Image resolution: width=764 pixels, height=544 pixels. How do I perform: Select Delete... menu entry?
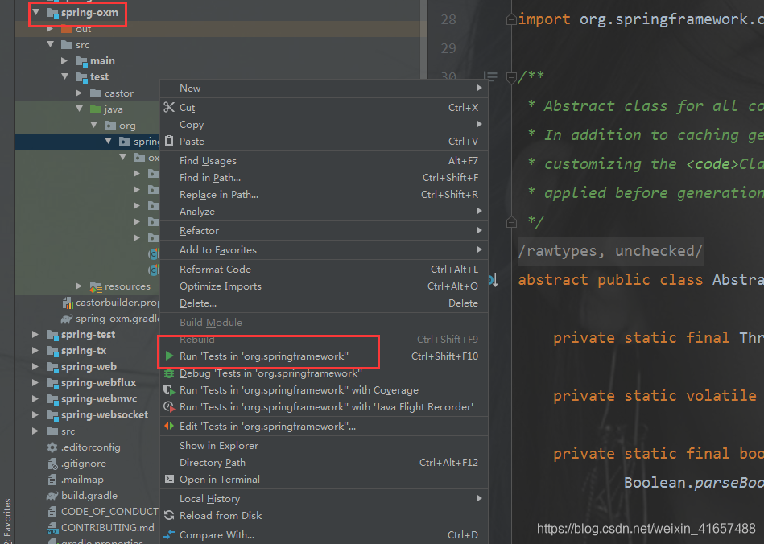pyautogui.click(x=324, y=303)
